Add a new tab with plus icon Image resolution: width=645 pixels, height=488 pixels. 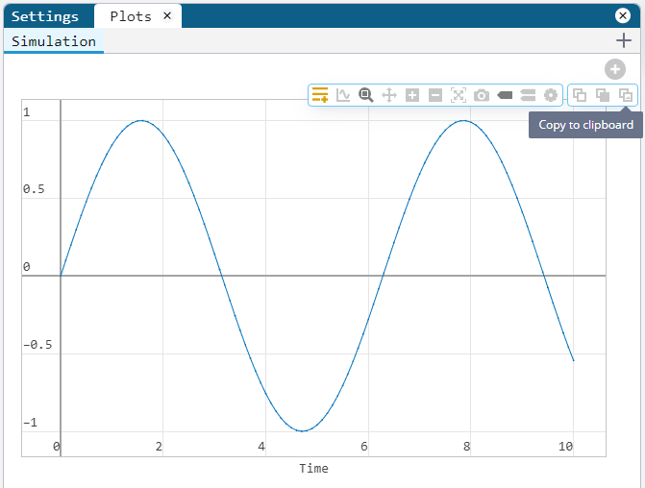click(624, 40)
